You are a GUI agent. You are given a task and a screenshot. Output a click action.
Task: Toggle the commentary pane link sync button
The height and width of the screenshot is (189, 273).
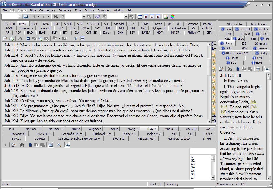[267, 69]
